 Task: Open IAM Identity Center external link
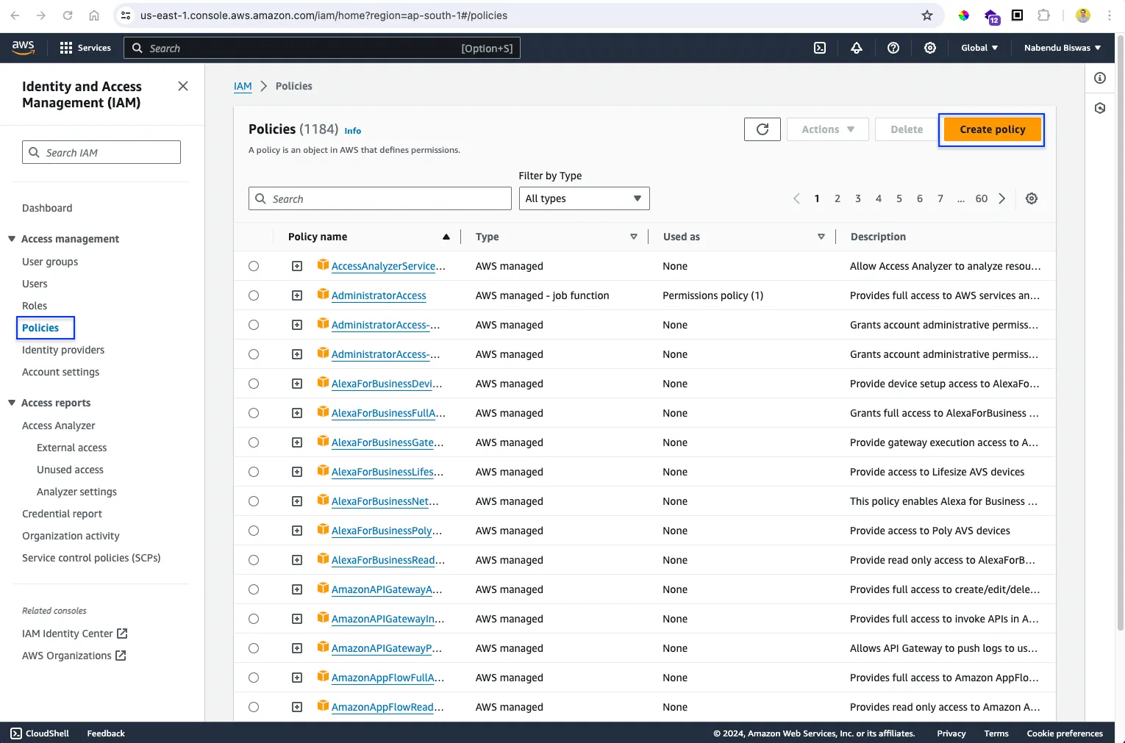(x=75, y=633)
